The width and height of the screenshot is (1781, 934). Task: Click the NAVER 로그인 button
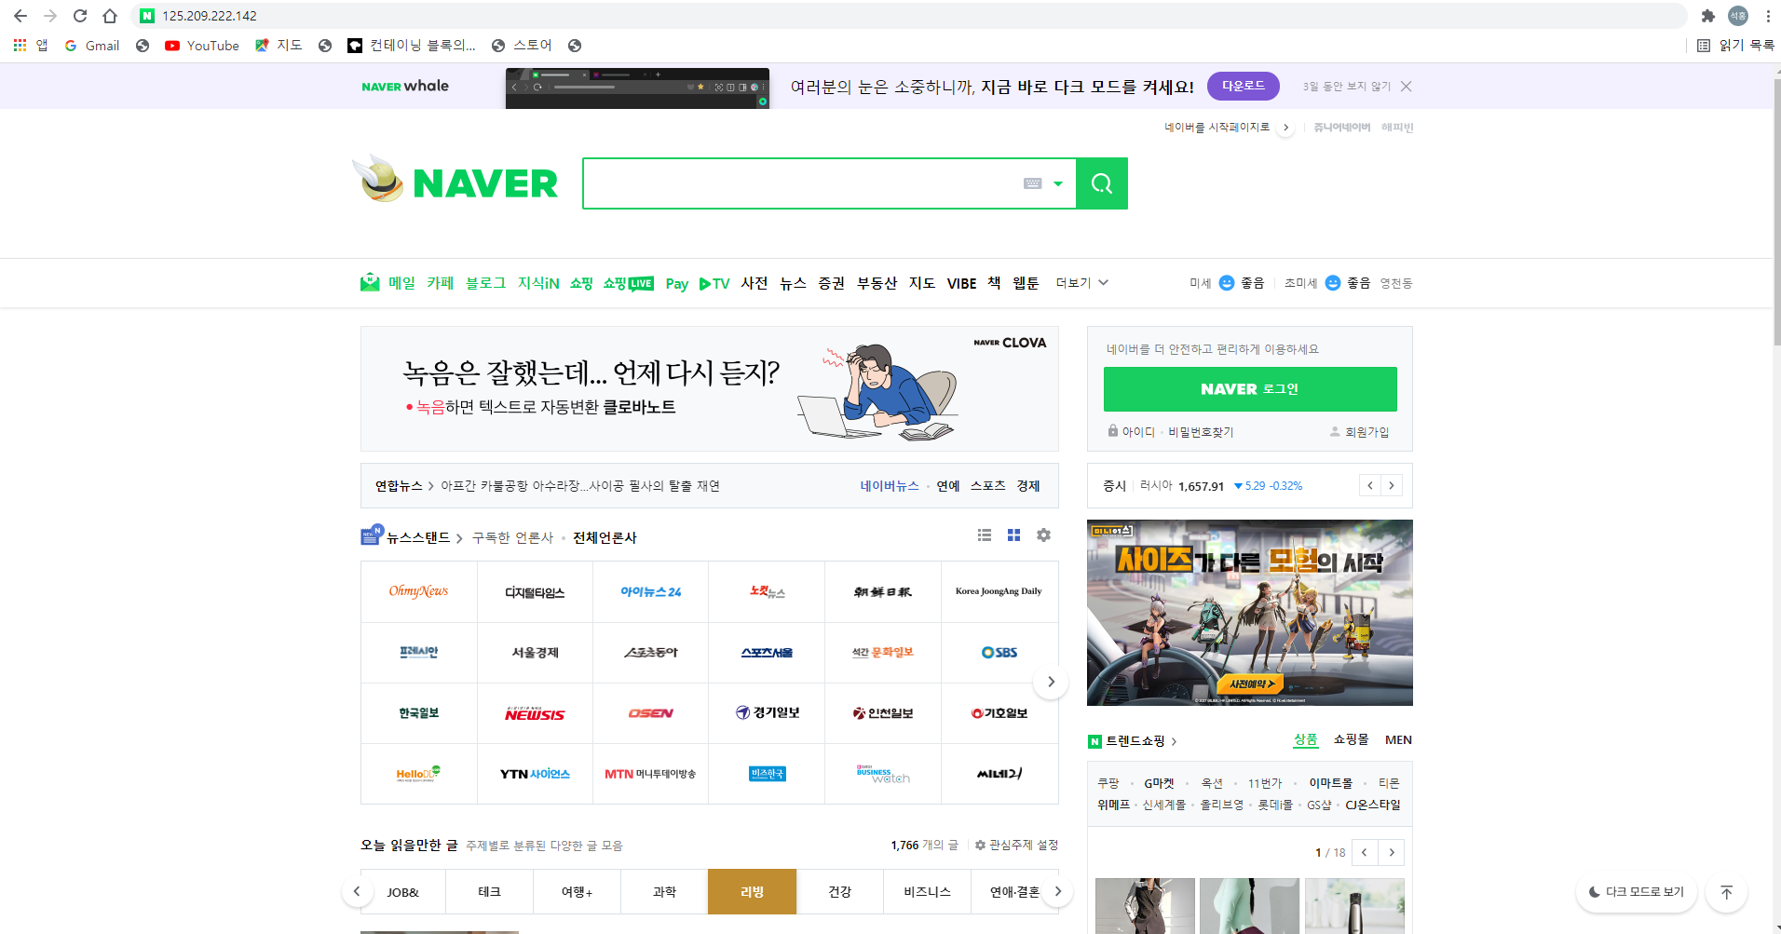pos(1250,388)
